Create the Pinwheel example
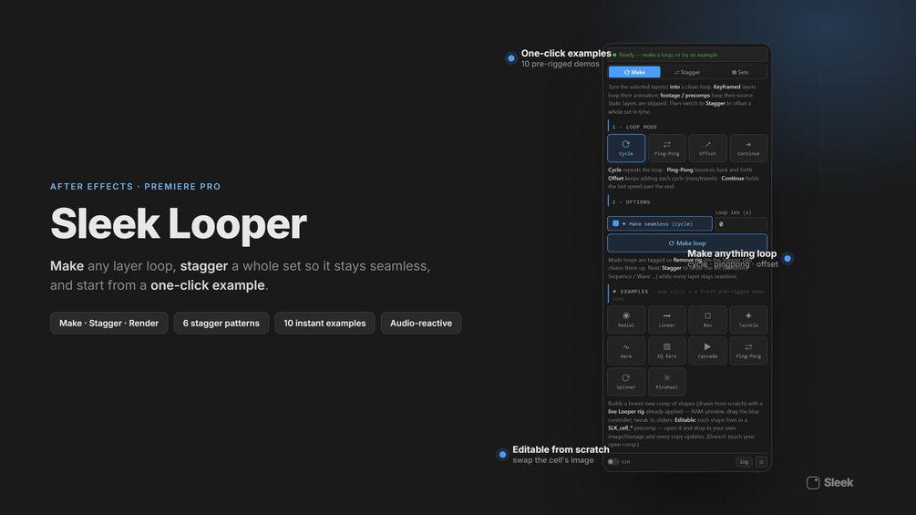The image size is (916, 515). (x=666, y=381)
